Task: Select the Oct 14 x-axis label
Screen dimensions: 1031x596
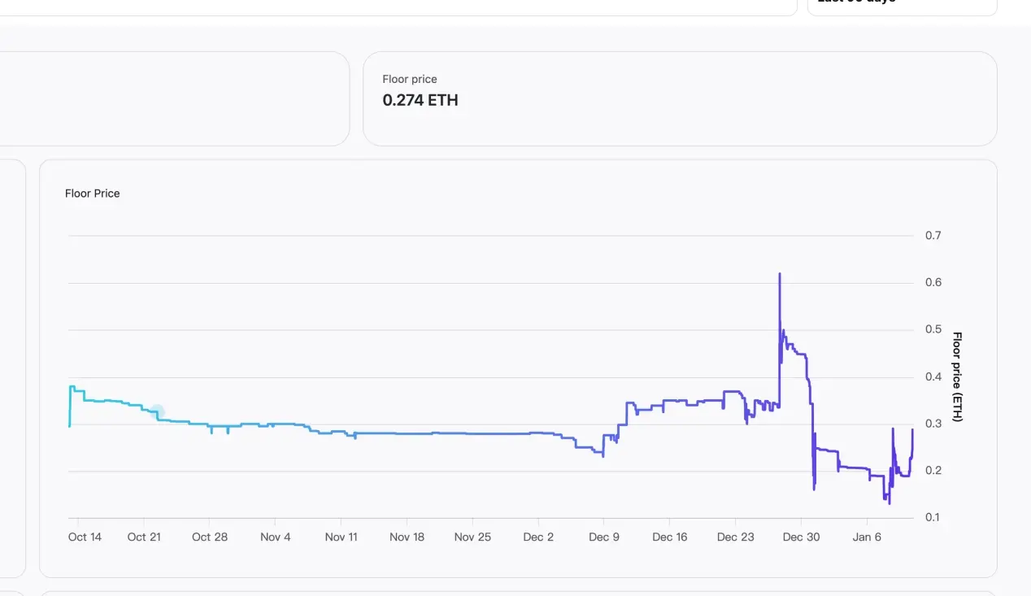Action: [x=85, y=537]
